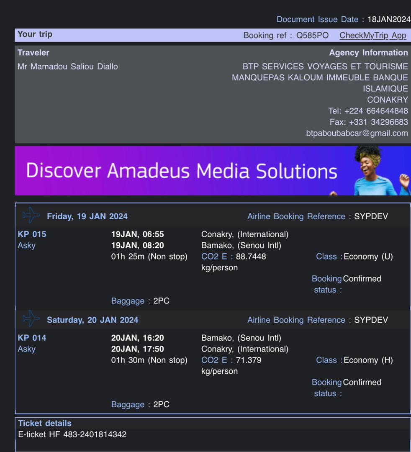Click the Agency Information heading
This screenshot has width=411, height=452.
pos(369,52)
